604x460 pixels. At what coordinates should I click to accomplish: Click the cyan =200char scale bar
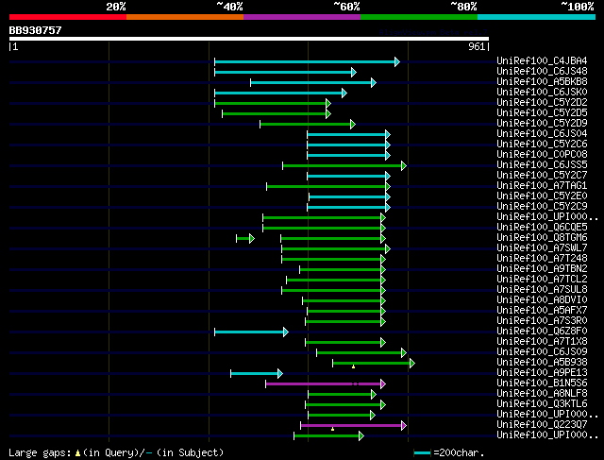tap(422, 453)
